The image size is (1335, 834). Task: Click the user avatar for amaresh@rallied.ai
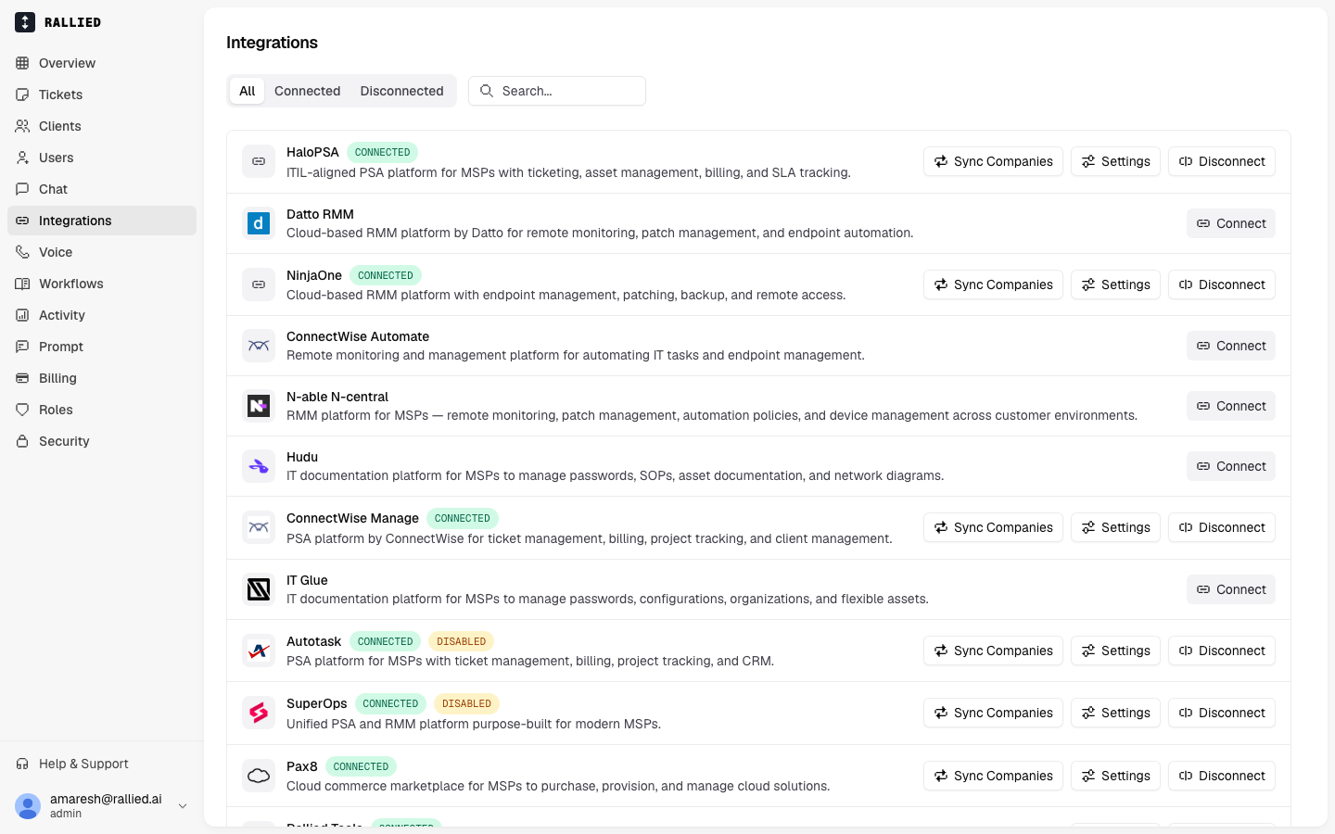(x=28, y=806)
